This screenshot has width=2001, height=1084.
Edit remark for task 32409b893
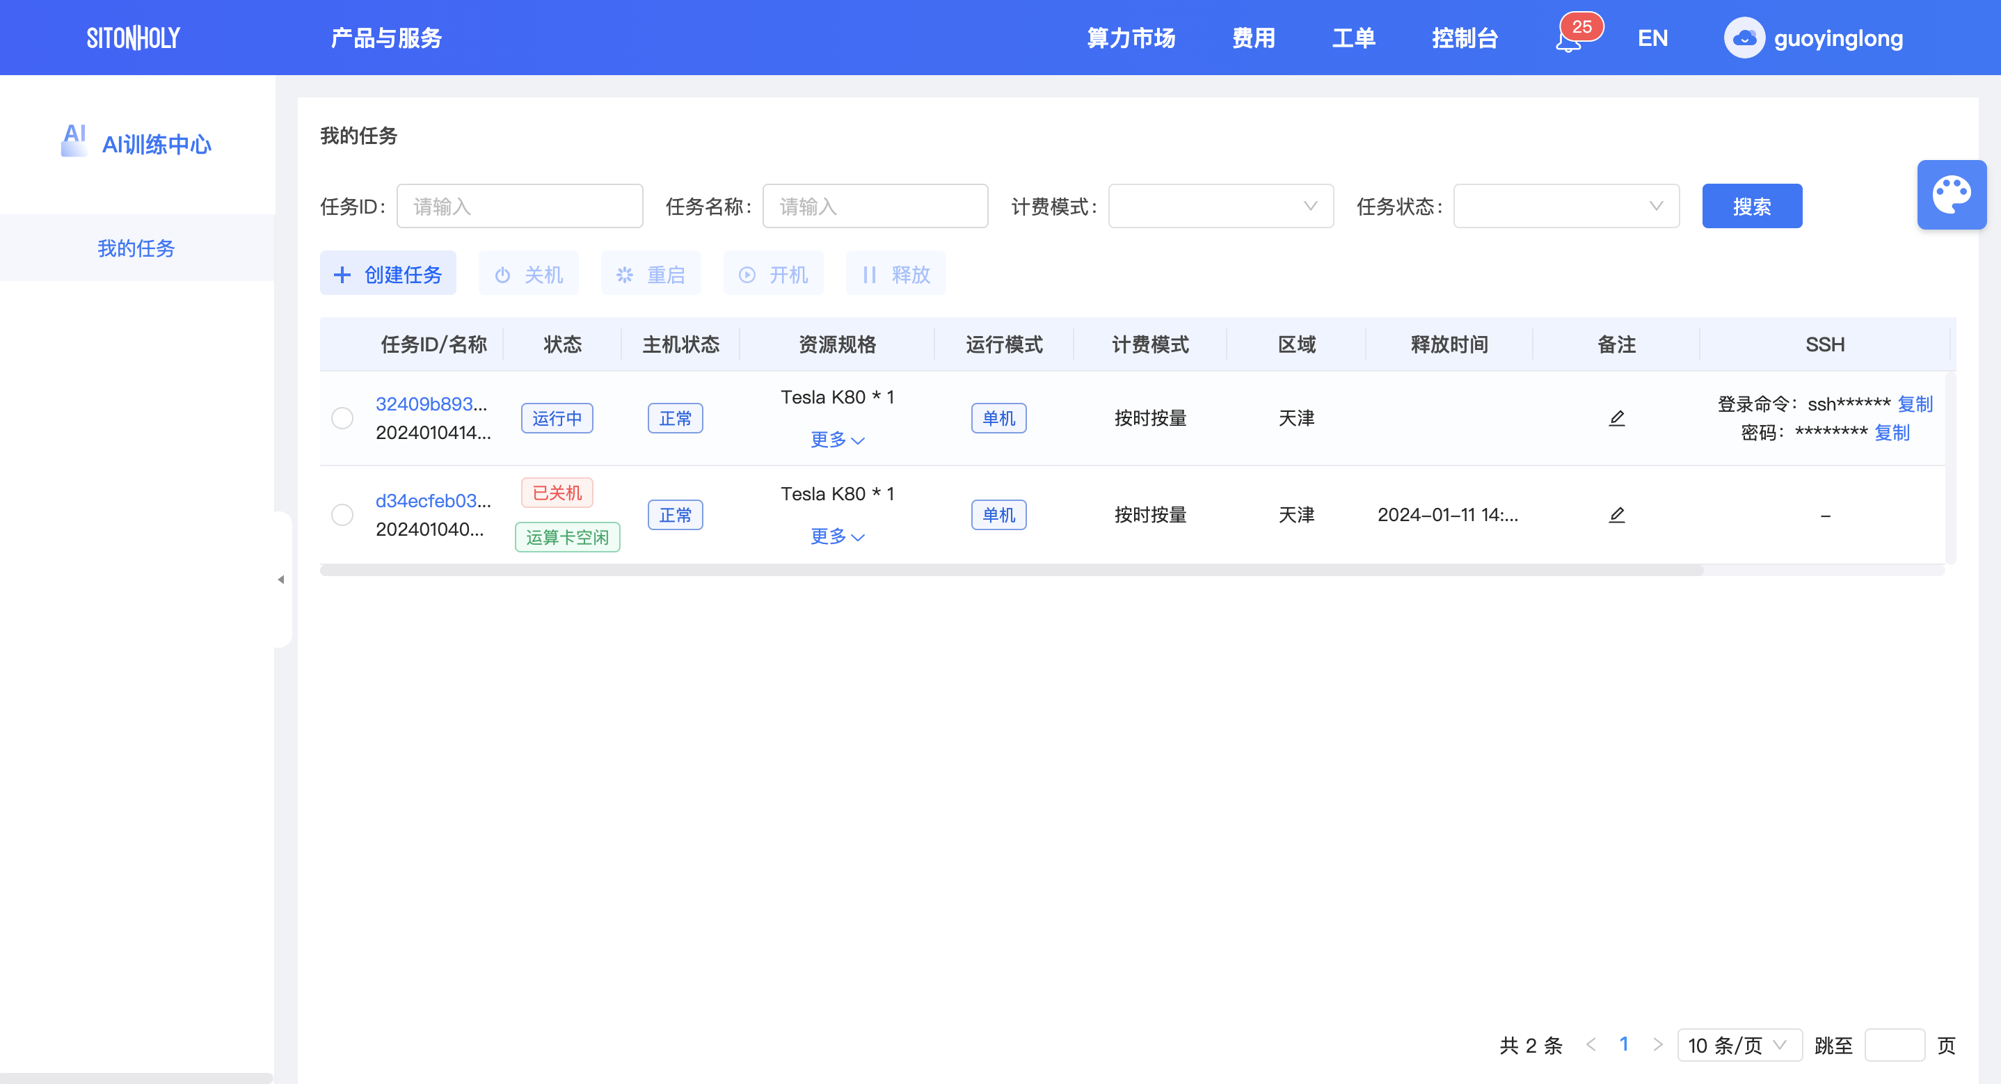coord(1616,419)
